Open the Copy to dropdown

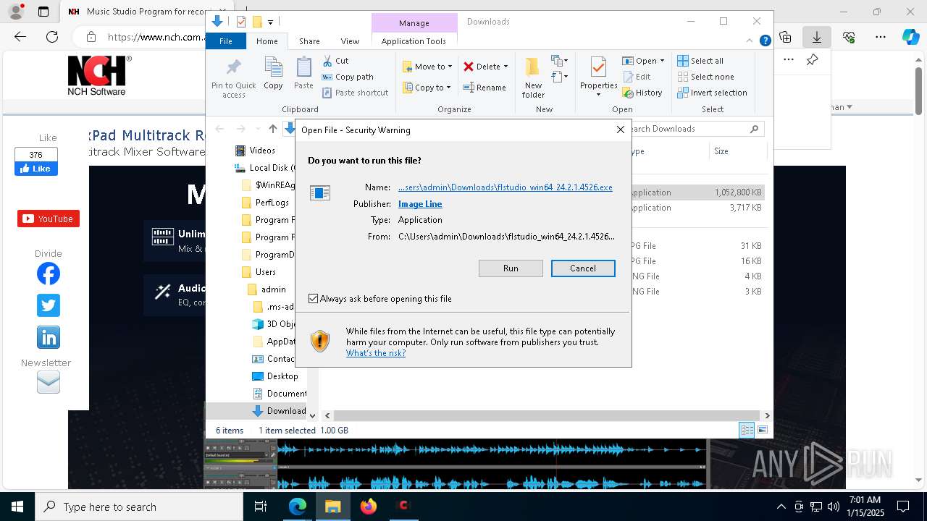[427, 88]
